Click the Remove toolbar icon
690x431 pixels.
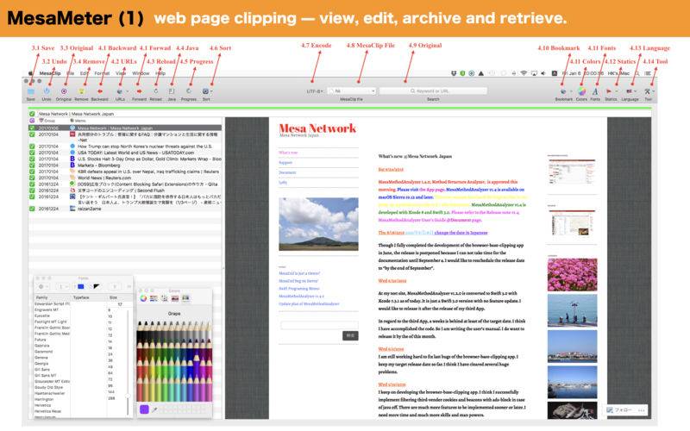tap(81, 91)
